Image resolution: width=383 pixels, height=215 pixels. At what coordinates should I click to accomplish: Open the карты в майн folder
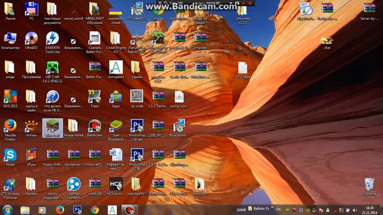[31, 100]
